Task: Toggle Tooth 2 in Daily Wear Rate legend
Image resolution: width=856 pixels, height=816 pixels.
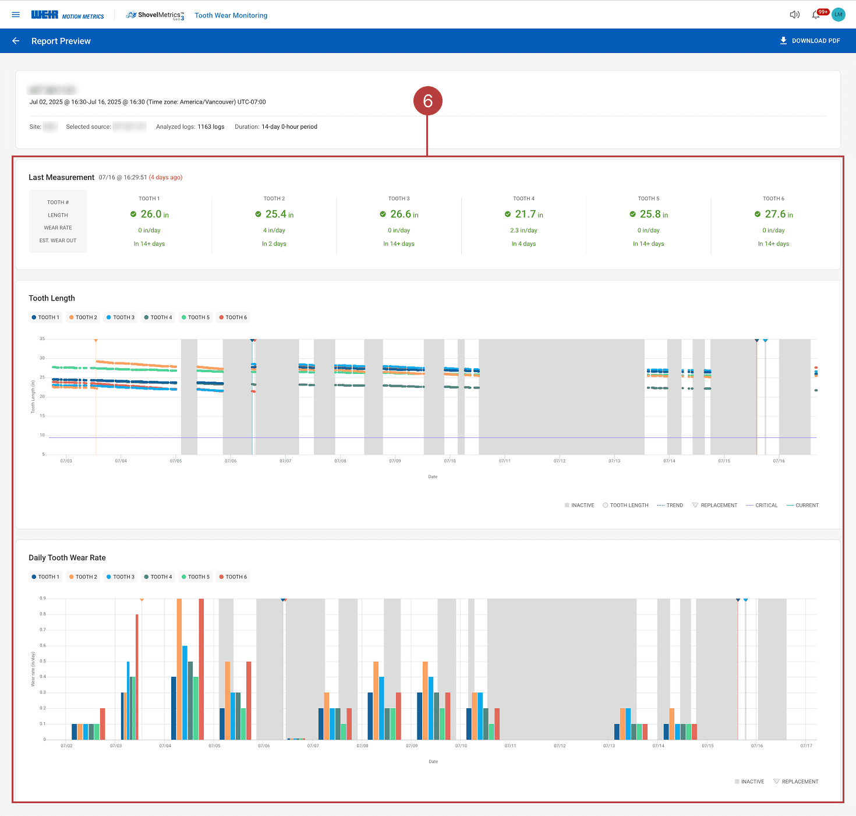Action: point(83,577)
